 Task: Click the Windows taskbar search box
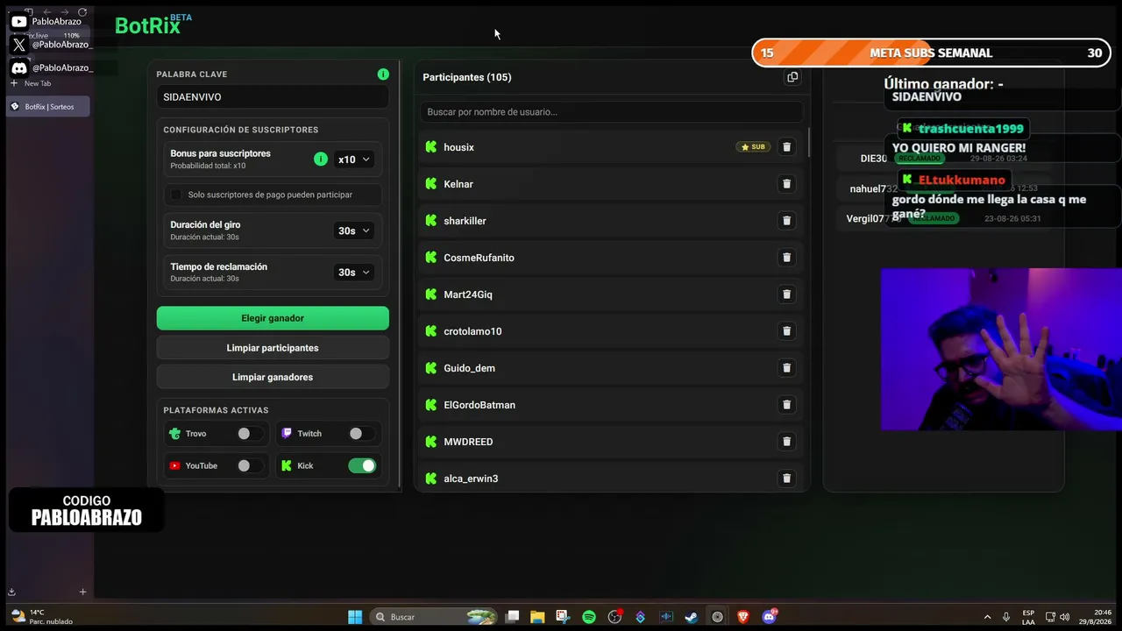point(435,617)
